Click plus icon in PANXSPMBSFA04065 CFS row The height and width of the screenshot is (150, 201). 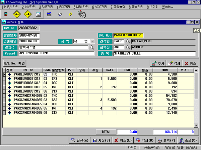pos(9,100)
